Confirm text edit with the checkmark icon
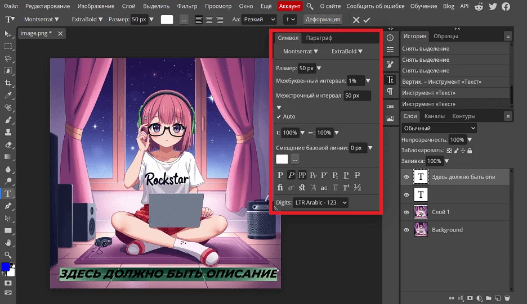Image resolution: width=527 pixels, height=304 pixels. click(x=367, y=20)
